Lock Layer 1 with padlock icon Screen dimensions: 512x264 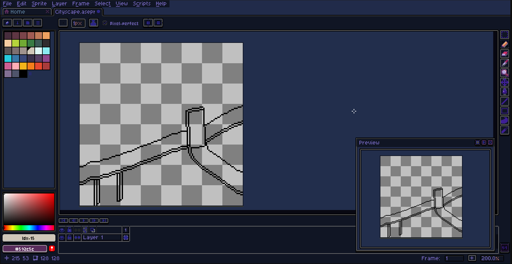69,237
